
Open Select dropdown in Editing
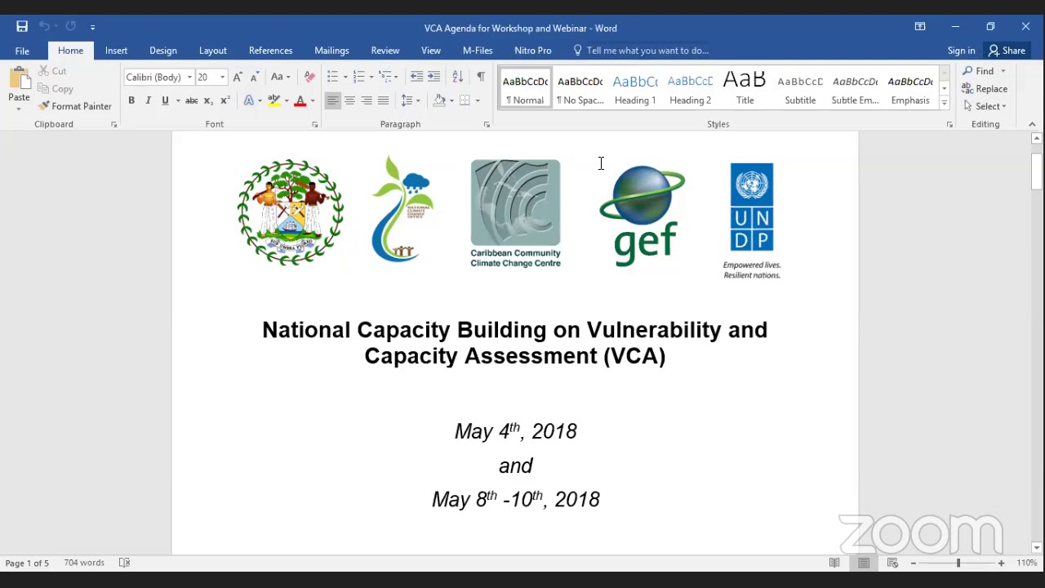click(x=985, y=106)
